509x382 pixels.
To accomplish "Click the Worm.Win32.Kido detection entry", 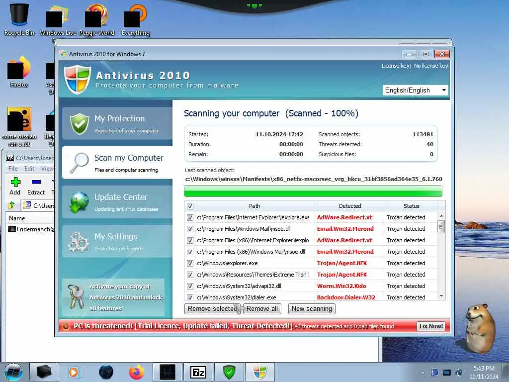I will point(341,286).
